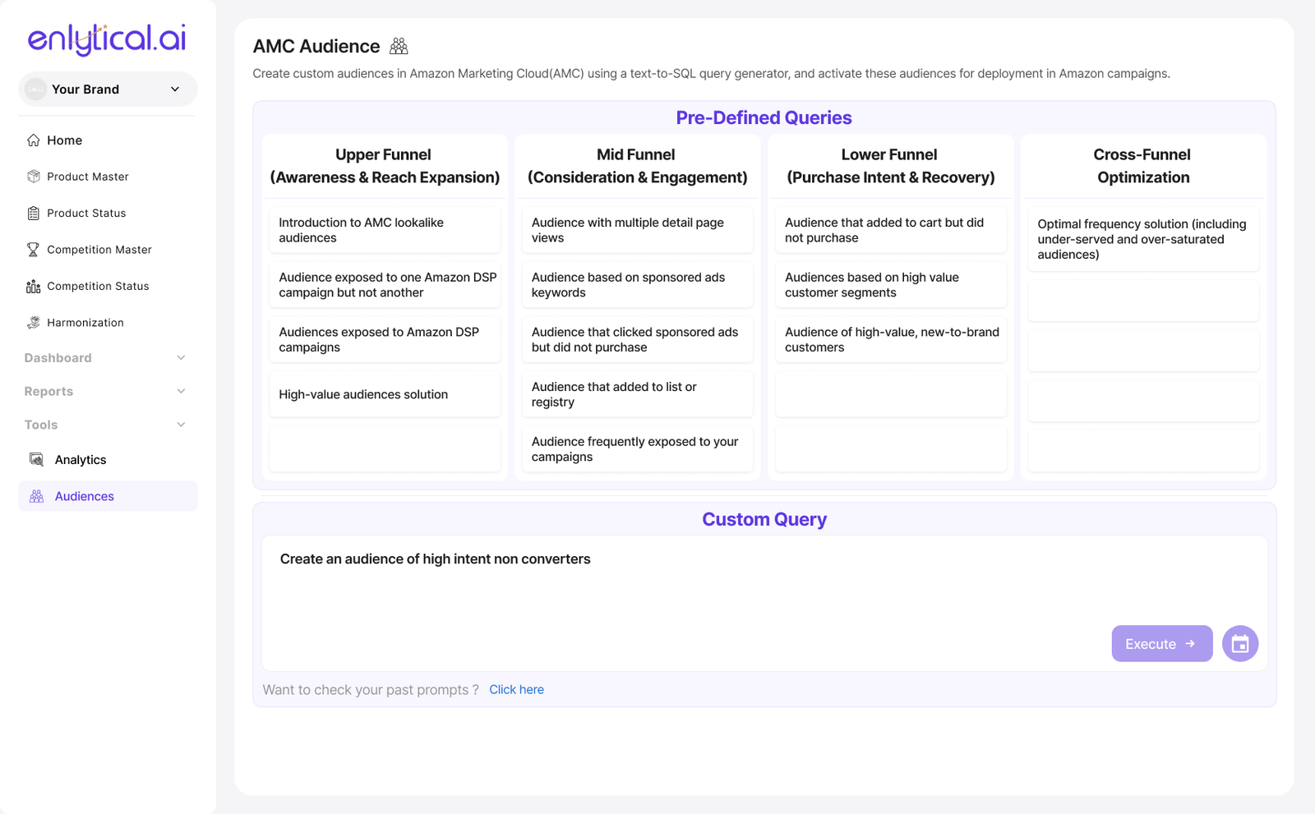
Task: Select 'Audience of high-value, new-to-brand customers'
Action: pyautogui.click(x=891, y=339)
